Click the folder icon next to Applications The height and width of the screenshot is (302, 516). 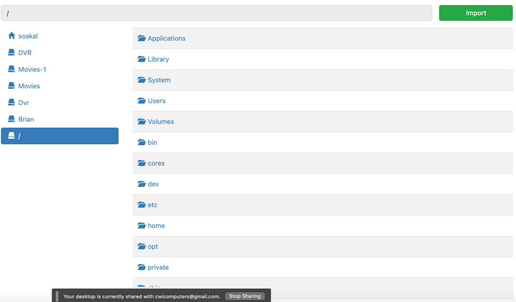142,38
